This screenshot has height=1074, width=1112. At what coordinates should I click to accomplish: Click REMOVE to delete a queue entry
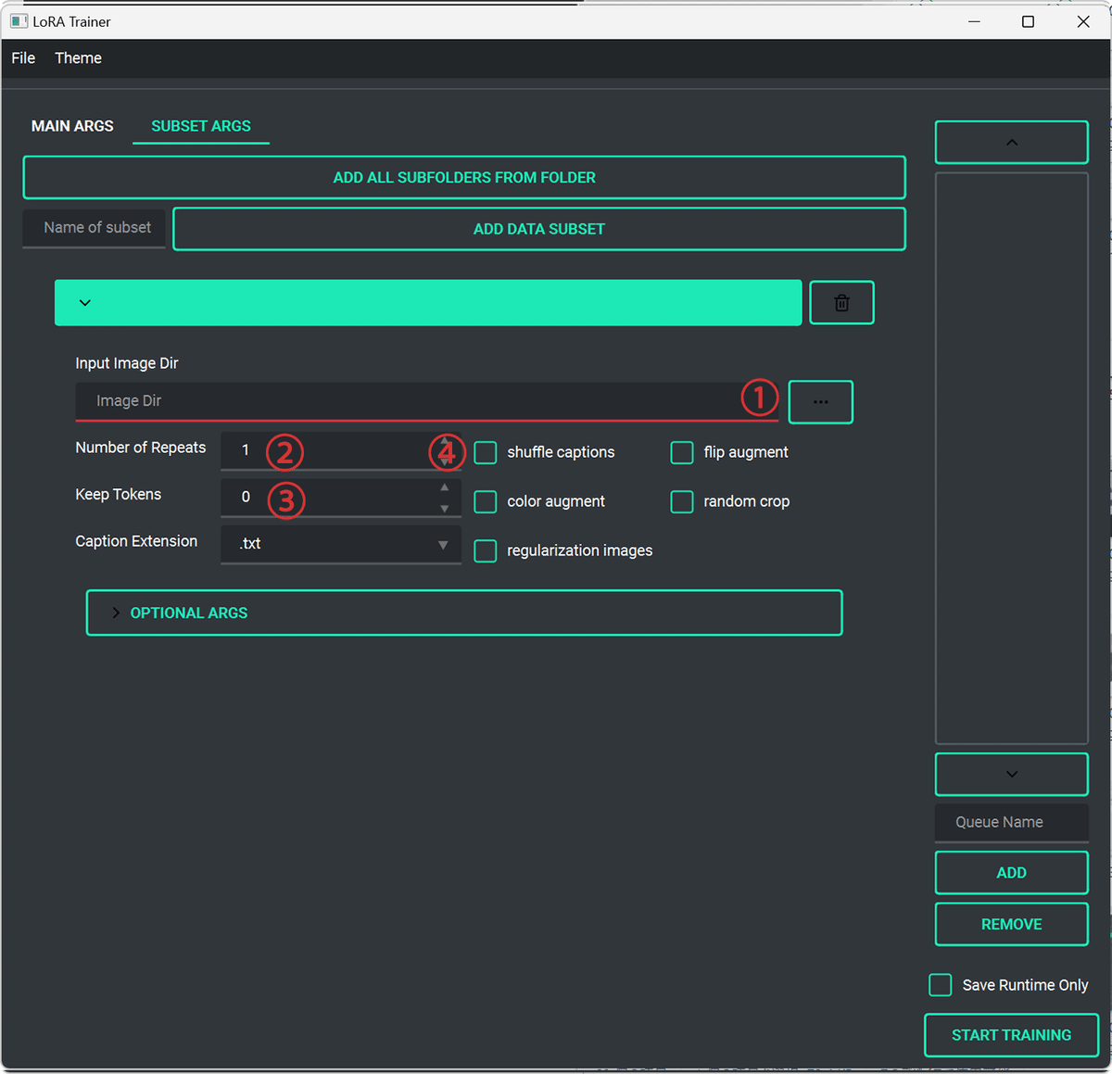(x=1011, y=924)
